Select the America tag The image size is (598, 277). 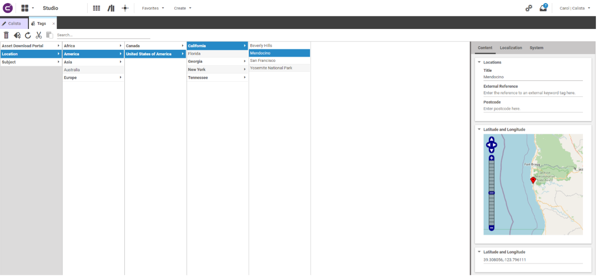(x=93, y=54)
